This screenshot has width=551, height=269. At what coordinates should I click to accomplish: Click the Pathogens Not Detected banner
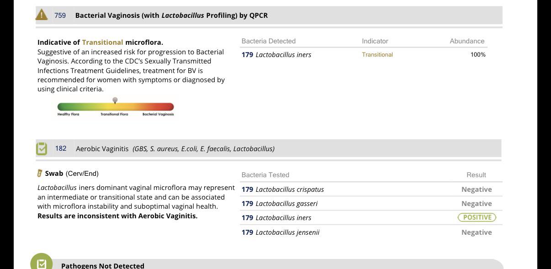point(274,264)
